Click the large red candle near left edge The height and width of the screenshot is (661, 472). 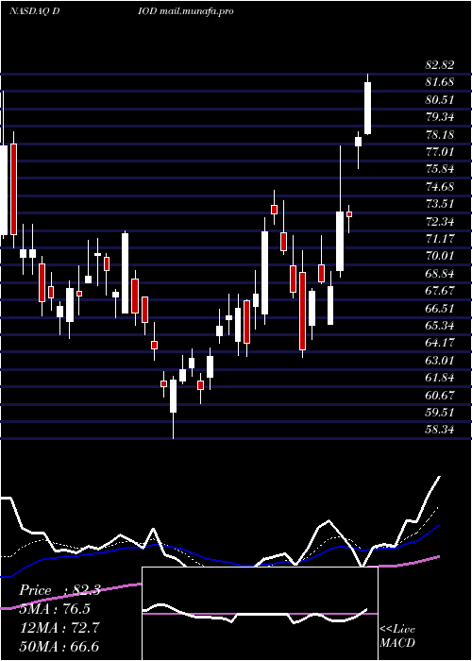(x=13, y=189)
